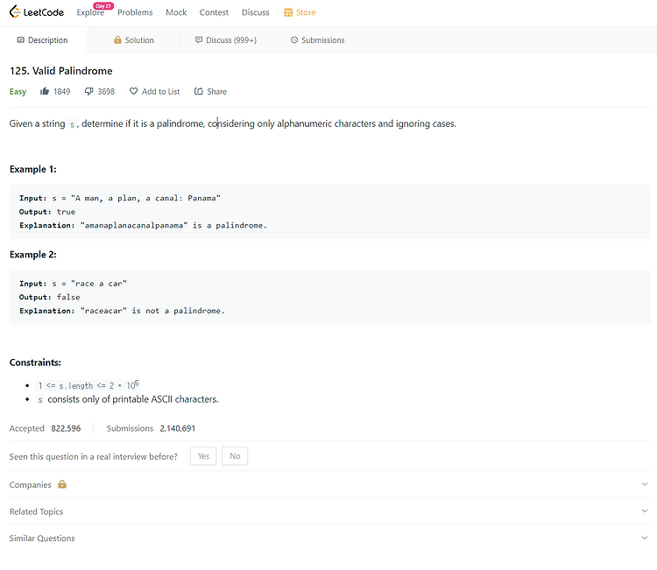Open the Store link
The image size is (657, 570).
point(300,12)
